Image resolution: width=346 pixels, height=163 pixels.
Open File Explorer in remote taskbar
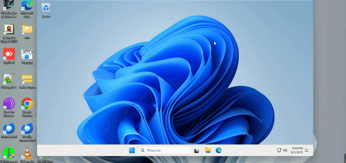tap(208, 150)
